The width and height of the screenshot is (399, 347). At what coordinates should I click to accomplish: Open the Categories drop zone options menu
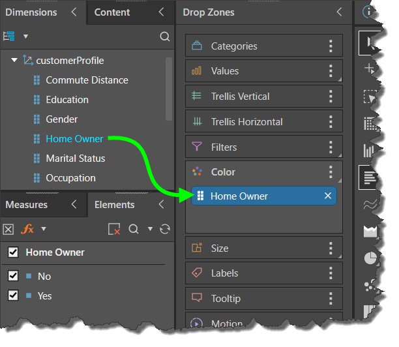331,46
